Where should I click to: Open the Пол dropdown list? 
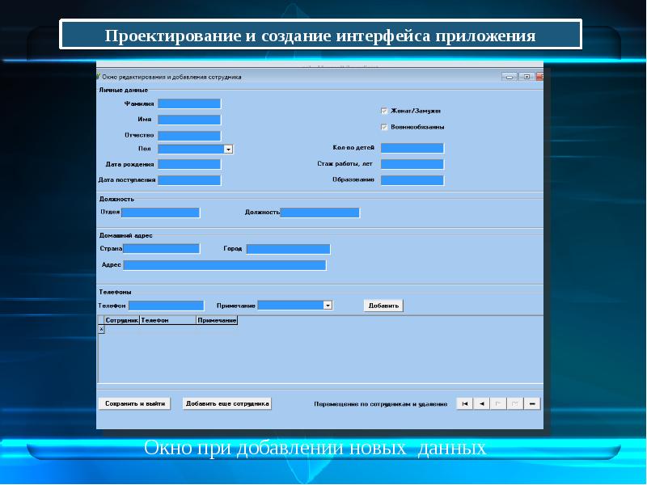click(228, 149)
